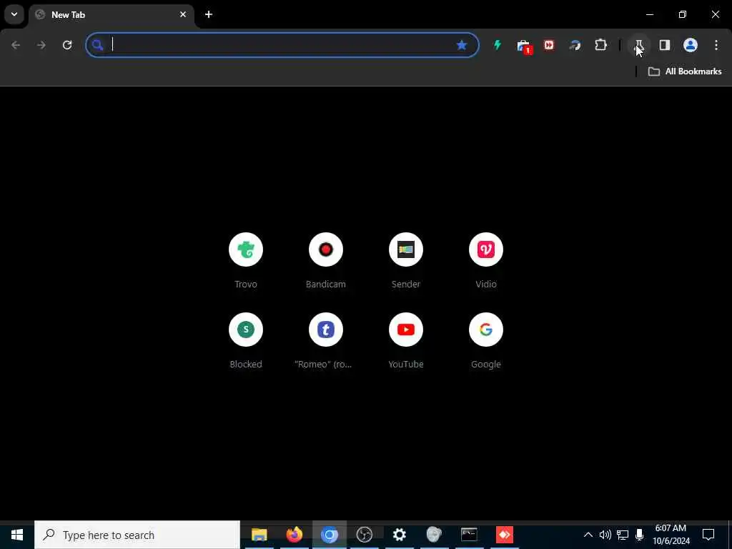Open the profile avatar menu
Image resolution: width=732 pixels, height=549 pixels.
point(691,45)
